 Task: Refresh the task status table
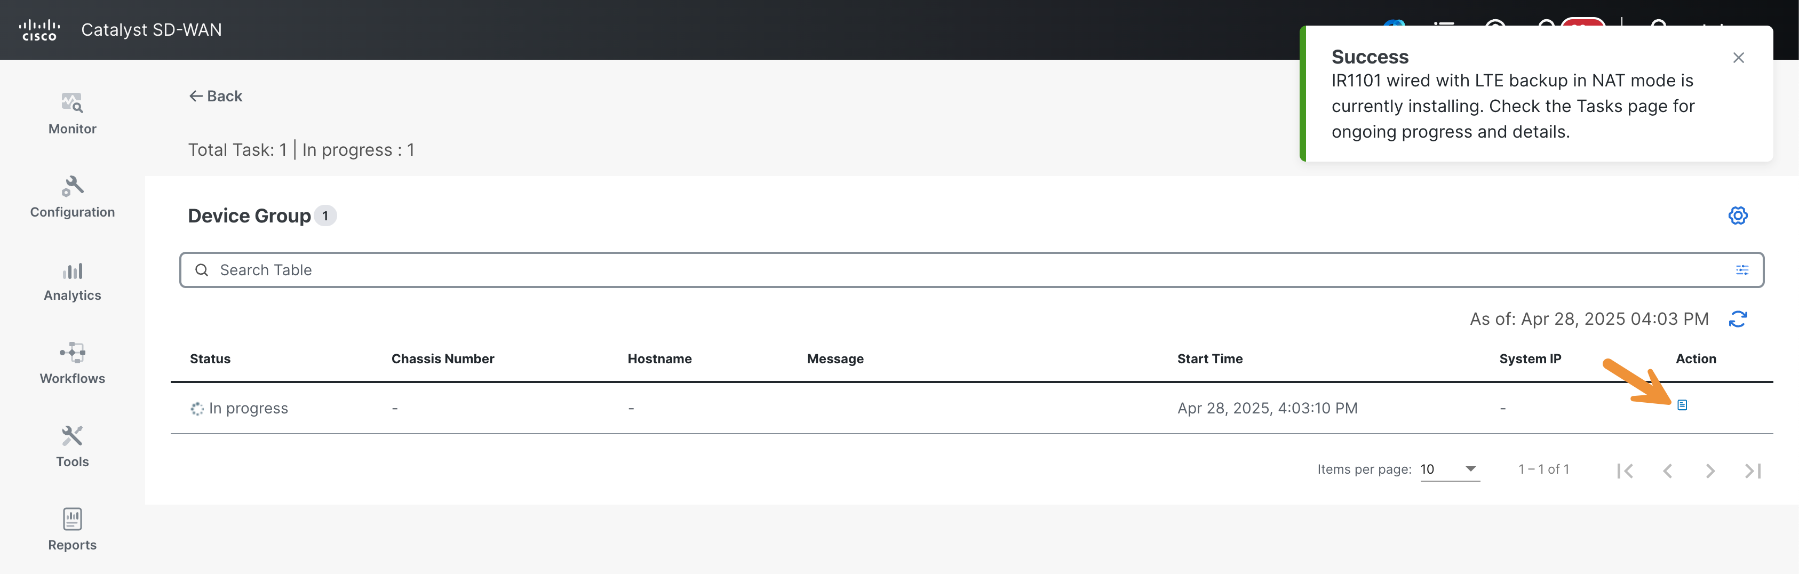click(x=1738, y=319)
